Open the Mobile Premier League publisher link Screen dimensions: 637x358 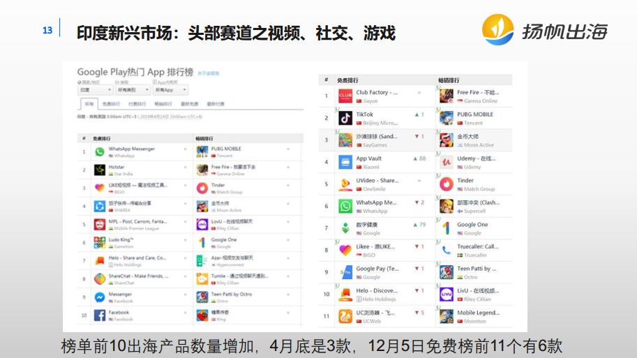pos(137,228)
